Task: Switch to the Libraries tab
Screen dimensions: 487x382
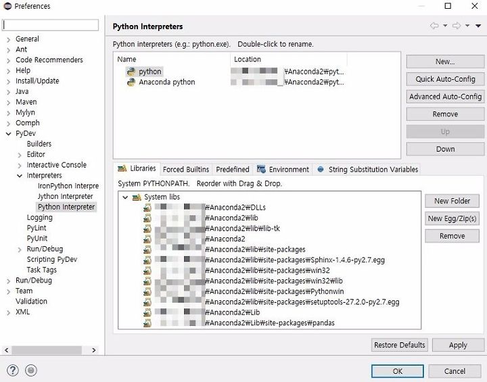Action: (137, 168)
